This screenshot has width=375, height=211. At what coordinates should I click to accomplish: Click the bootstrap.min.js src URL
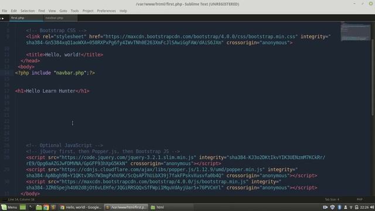(x=154, y=182)
